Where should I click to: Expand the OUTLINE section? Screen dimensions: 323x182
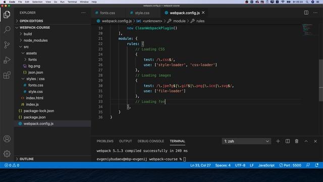point(27,159)
